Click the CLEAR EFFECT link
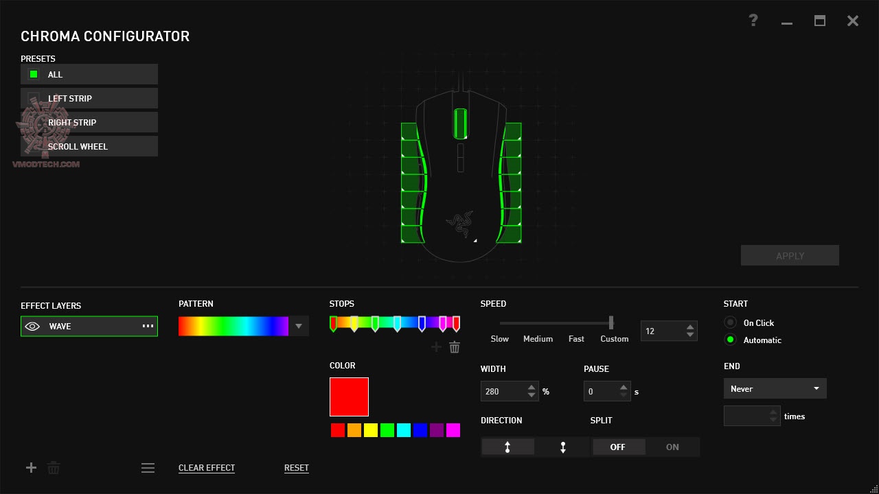This screenshot has width=879, height=494. click(x=207, y=468)
